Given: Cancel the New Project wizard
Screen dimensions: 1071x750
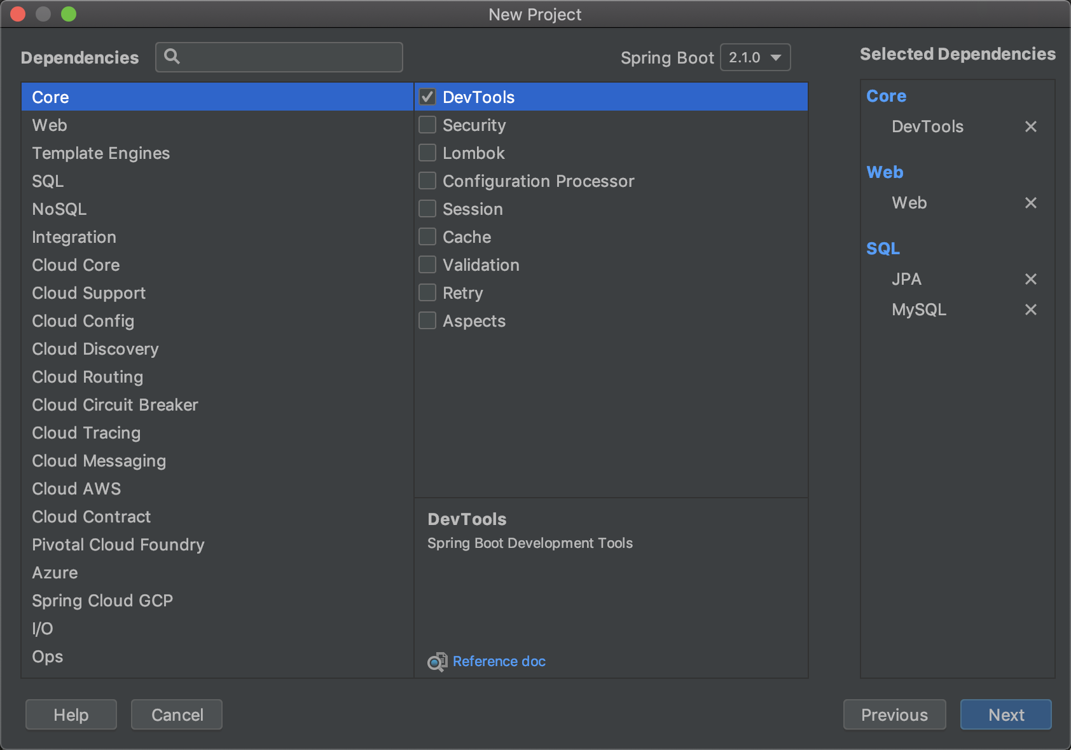Looking at the screenshot, I should pyautogui.click(x=177, y=715).
